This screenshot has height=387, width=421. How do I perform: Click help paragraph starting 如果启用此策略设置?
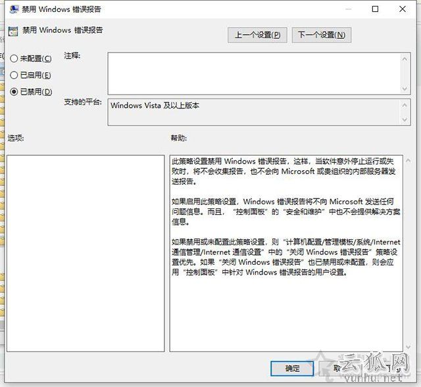coord(286,212)
